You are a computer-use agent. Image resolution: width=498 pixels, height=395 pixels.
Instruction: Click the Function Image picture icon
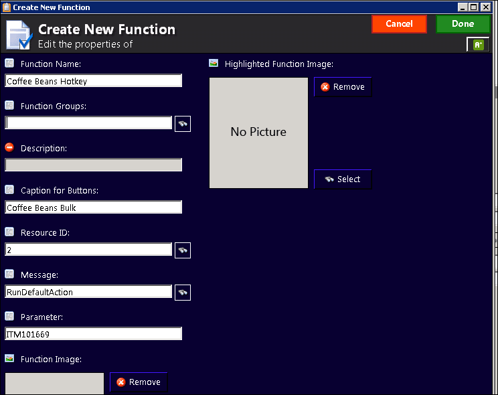tap(9, 358)
